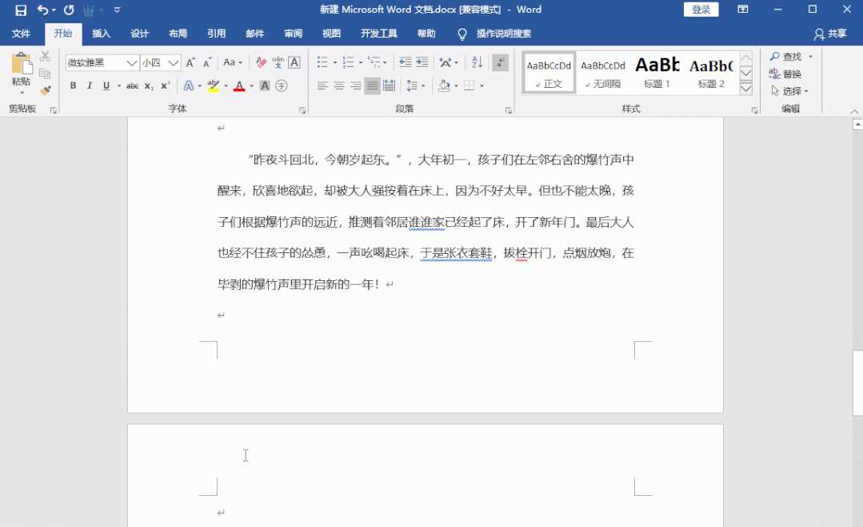Toggle Bold formatting
The width and height of the screenshot is (863, 527).
click(73, 85)
